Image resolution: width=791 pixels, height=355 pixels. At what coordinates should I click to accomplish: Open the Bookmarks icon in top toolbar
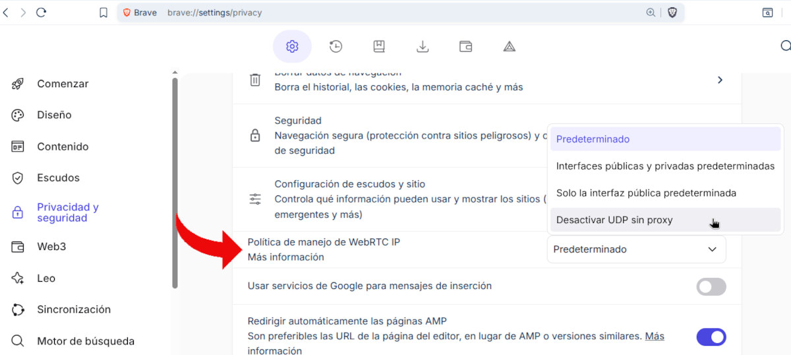(x=379, y=46)
